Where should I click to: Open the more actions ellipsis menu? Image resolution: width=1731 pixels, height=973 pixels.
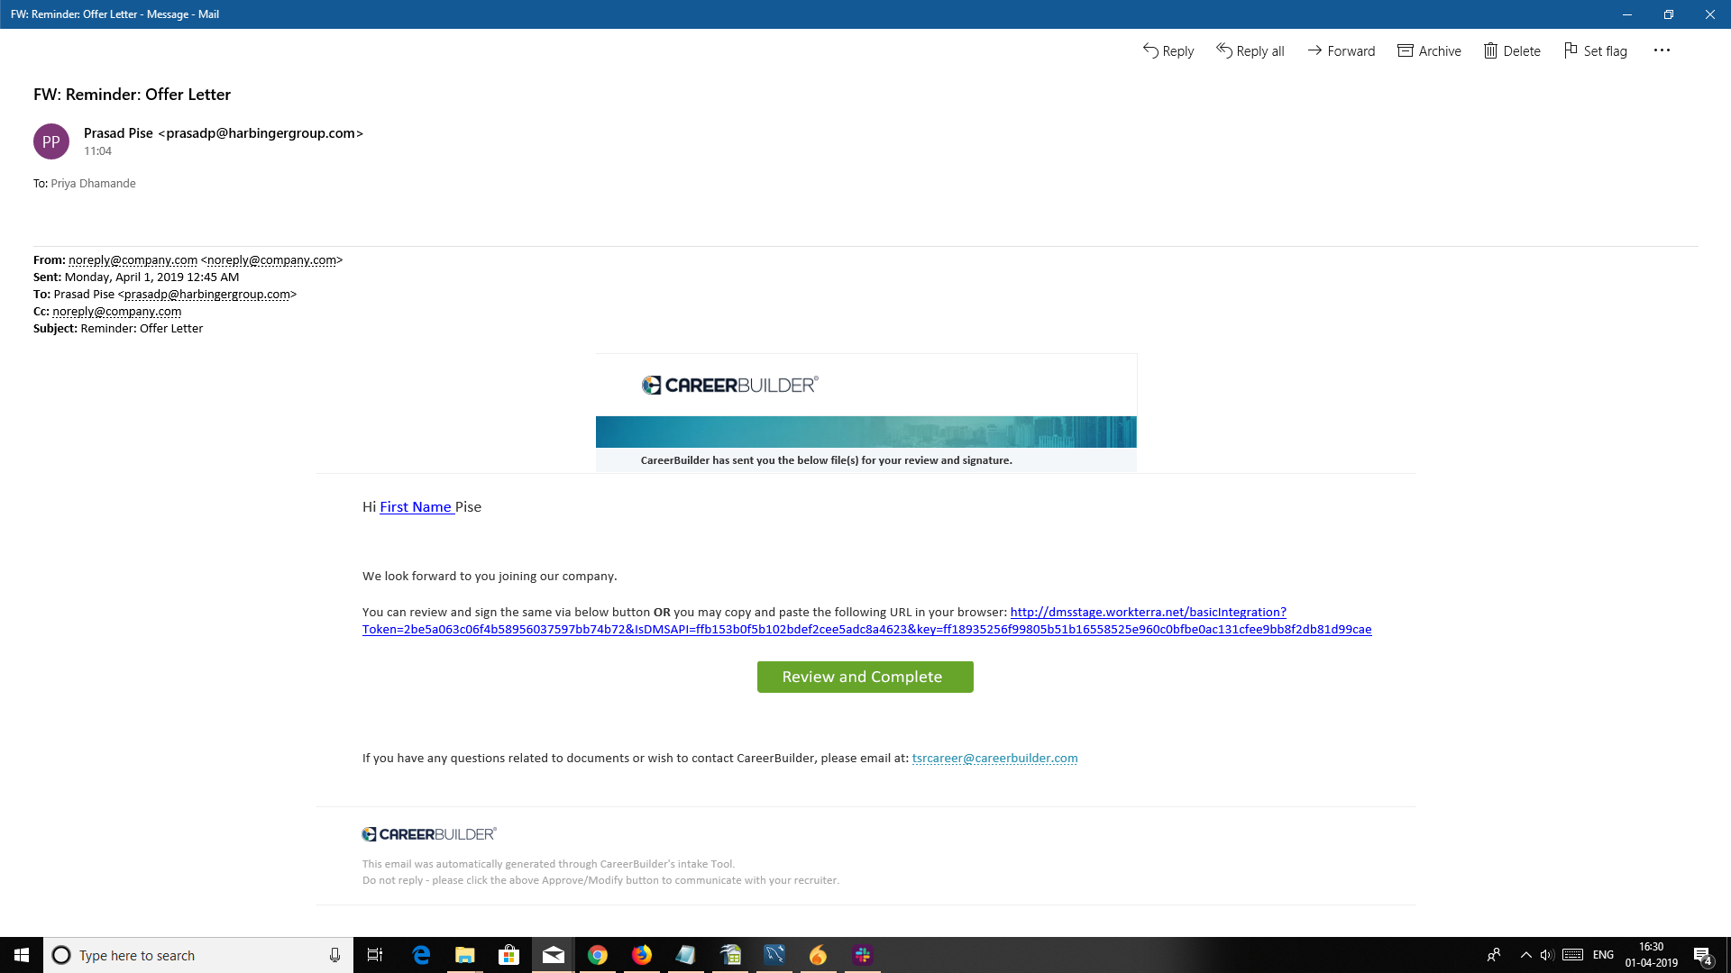pyautogui.click(x=1662, y=50)
